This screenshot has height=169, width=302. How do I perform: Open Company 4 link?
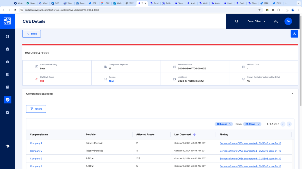click(x=36, y=166)
